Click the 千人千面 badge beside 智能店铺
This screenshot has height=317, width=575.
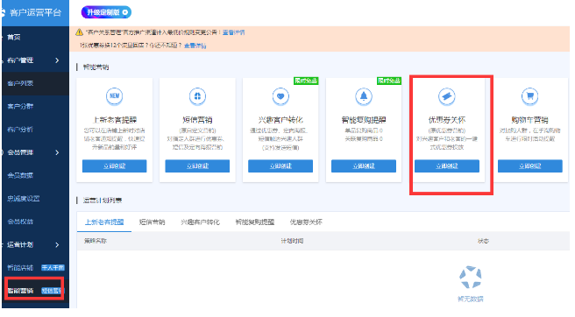[x=53, y=268]
